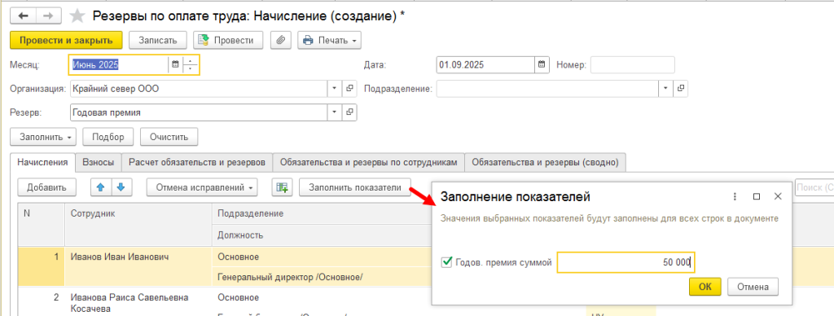Expand the Резерв dropdown list
The width and height of the screenshot is (834, 316).
[x=335, y=112]
